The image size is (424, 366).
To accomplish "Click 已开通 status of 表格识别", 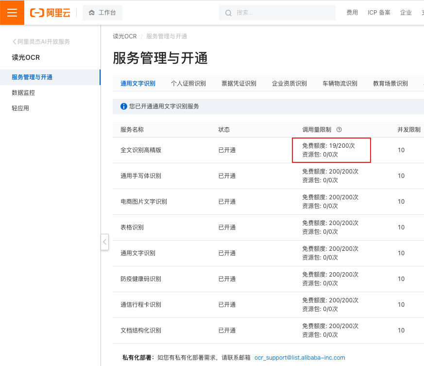I will [227, 227].
